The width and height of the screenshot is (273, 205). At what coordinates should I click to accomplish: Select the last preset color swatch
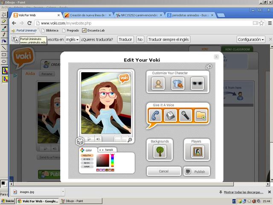[x=113, y=170]
